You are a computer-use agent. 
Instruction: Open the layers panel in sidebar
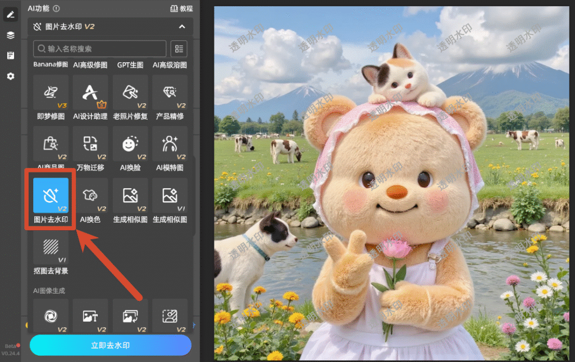(x=11, y=35)
